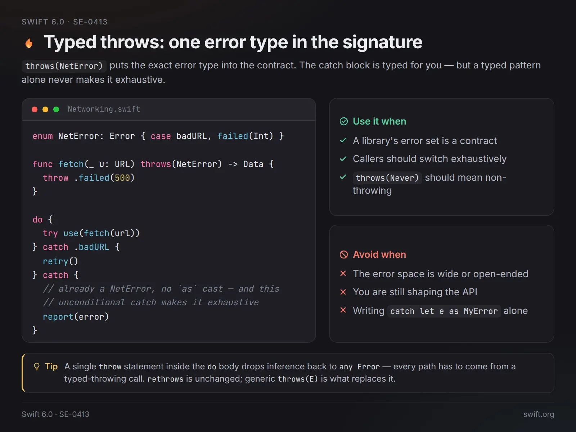The image size is (576, 432).
Task: Click the flame icon beside the title
Action: [29, 43]
